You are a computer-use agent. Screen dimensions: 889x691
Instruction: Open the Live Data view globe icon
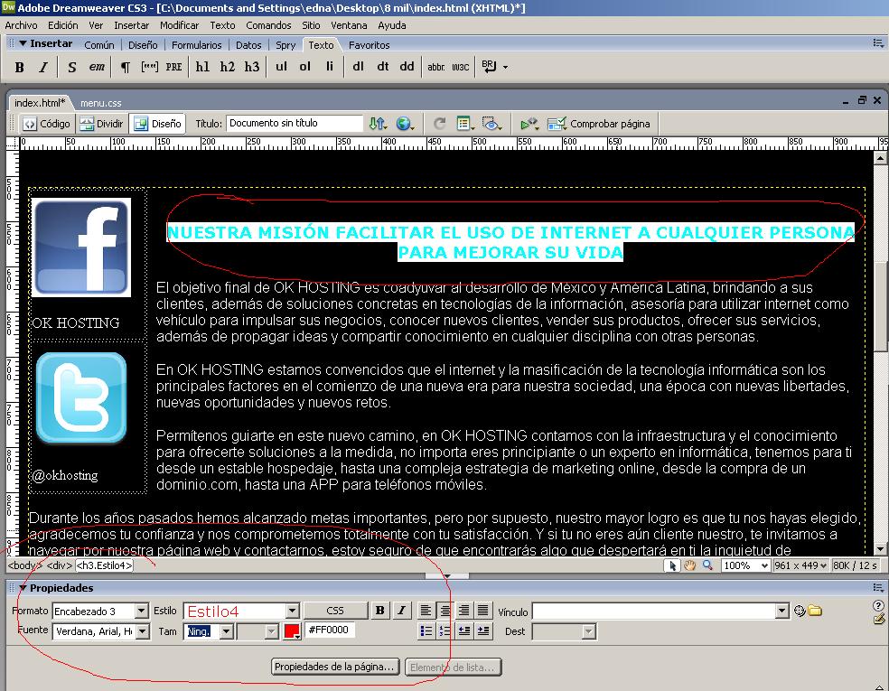point(404,123)
